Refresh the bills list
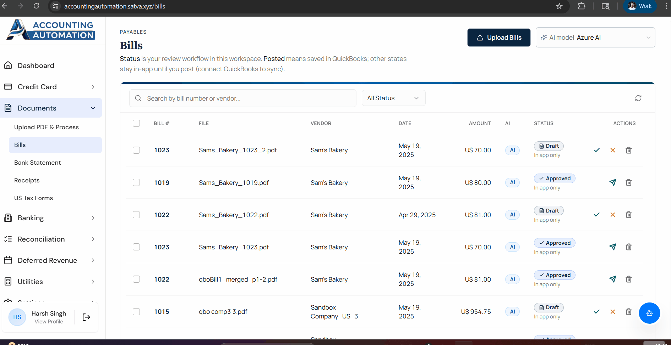 (638, 98)
